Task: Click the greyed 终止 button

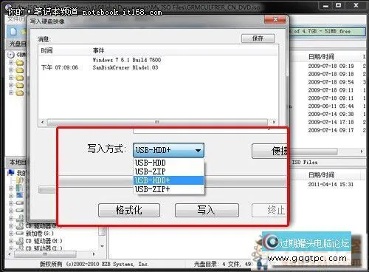Action: coord(269,210)
